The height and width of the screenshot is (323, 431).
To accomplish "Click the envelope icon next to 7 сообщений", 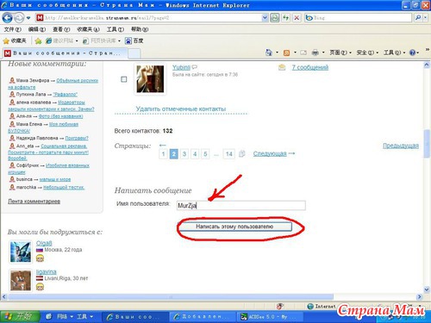I will (282, 67).
